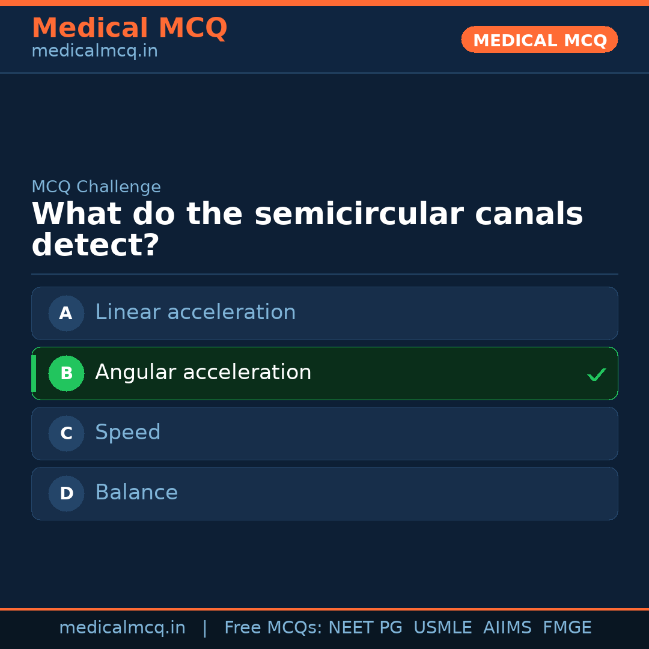The width and height of the screenshot is (649, 649).
Task: Select the Linear acceleration answer text
Action: [195, 312]
